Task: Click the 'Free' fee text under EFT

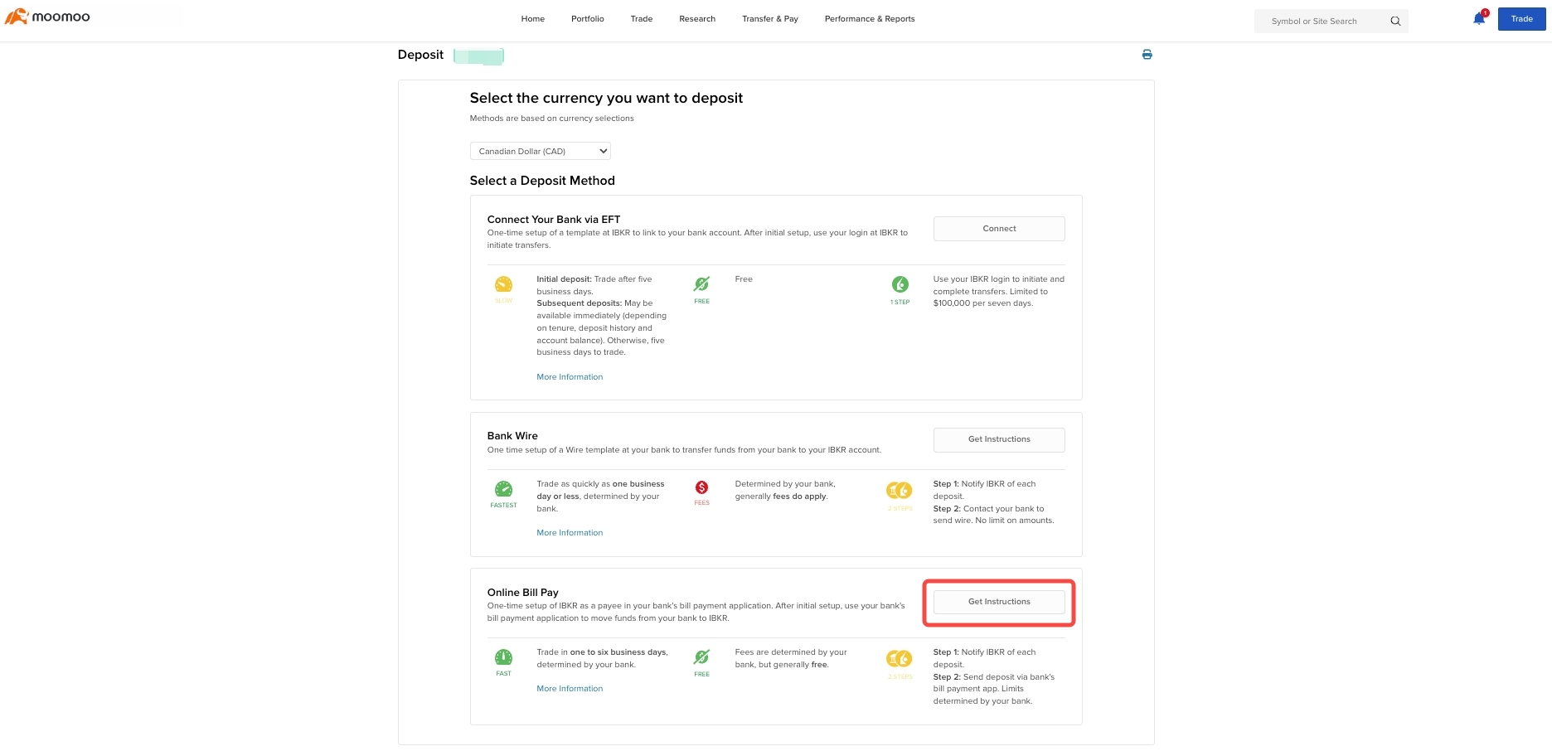Action: 744,279
